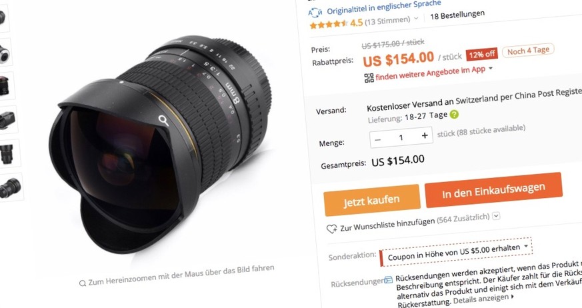Click the heart icon for the Wunschliste

coord(331,229)
